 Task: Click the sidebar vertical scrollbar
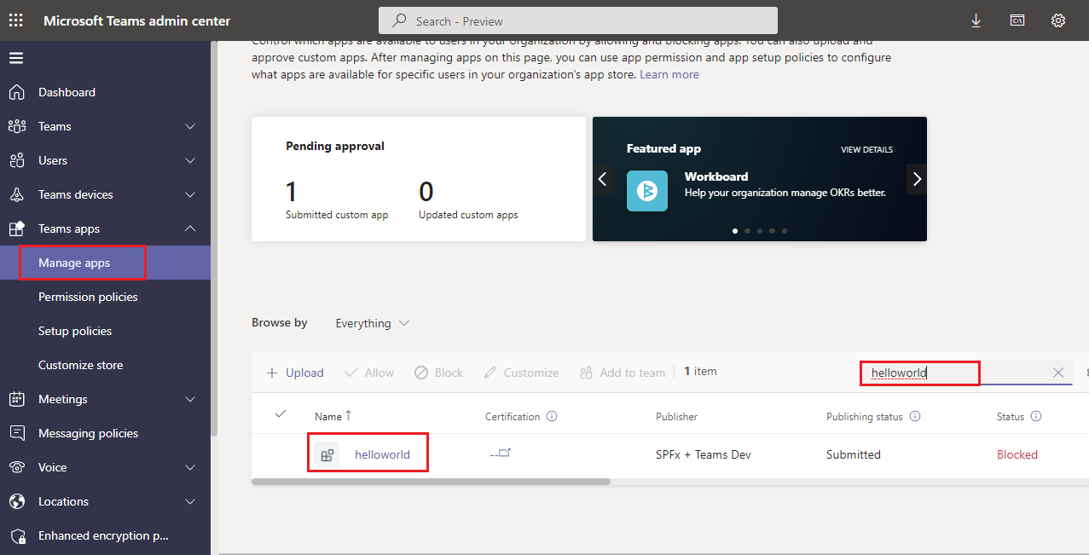pos(214,239)
